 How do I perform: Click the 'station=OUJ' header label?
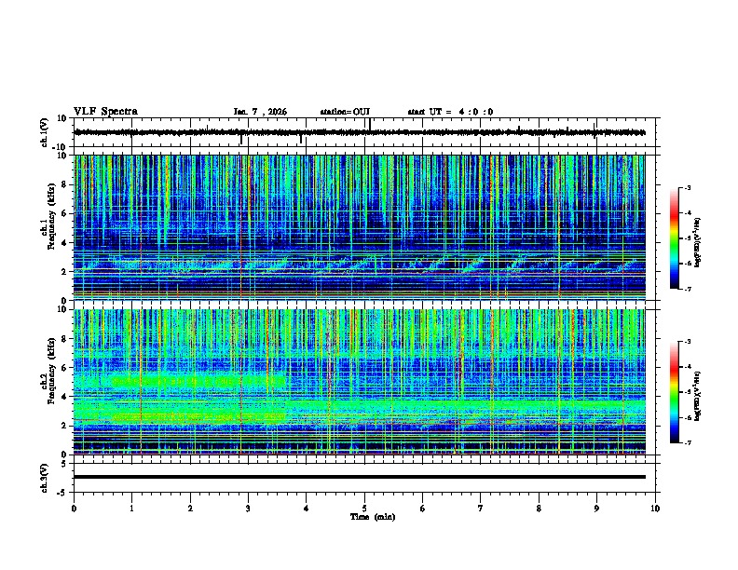tap(345, 112)
